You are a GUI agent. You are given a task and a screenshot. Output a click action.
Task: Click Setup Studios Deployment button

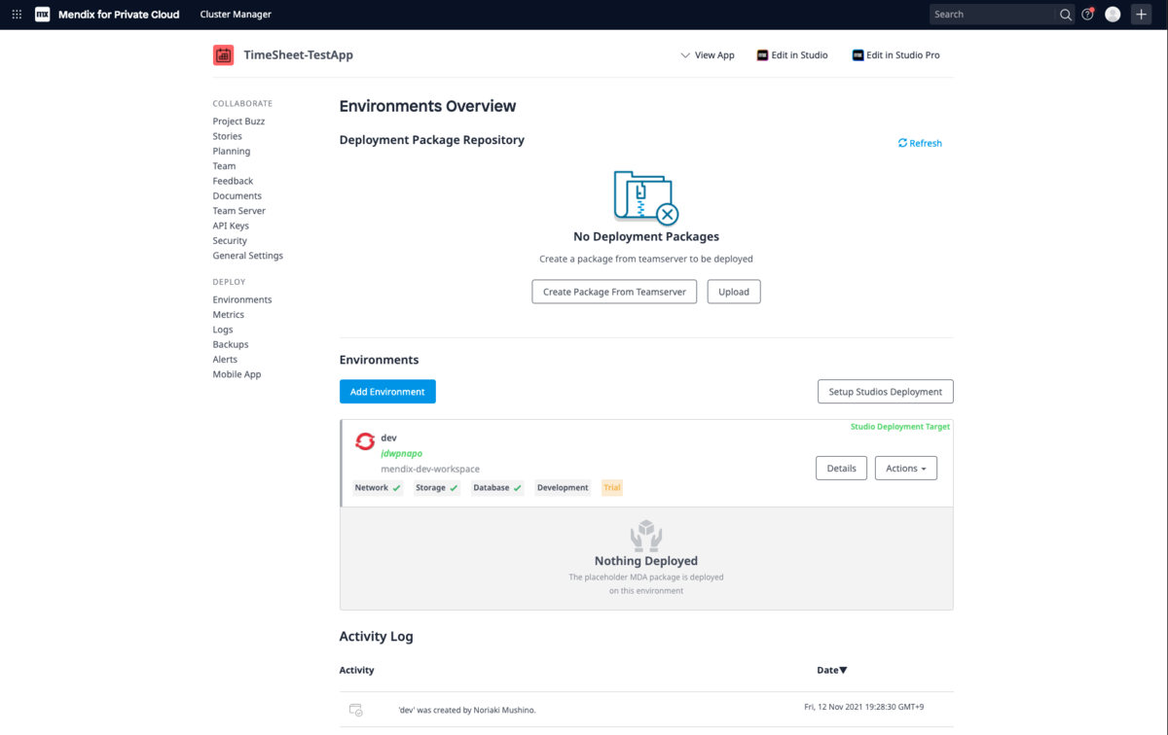pyautogui.click(x=886, y=392)
